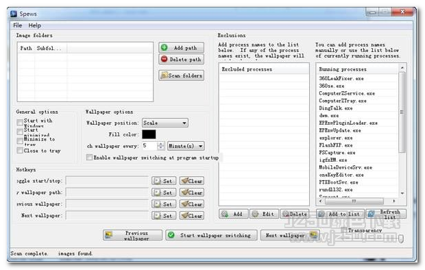Click Clear icon for toggle start/stop hotkey
Screen dimensions: 425x270
184,180
